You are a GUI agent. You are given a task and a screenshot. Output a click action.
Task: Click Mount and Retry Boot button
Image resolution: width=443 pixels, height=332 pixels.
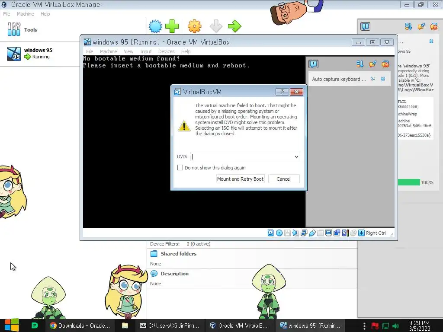pyautogui.click(x=240, y=179)
